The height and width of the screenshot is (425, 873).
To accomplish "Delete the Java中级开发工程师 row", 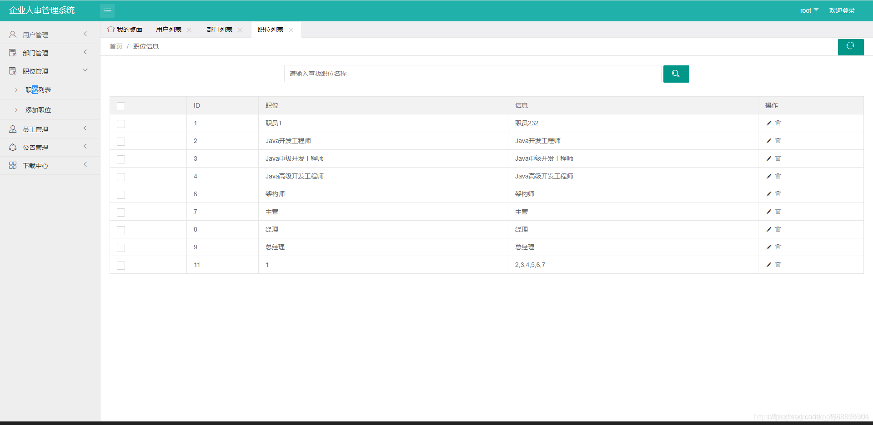I will 778,158.
